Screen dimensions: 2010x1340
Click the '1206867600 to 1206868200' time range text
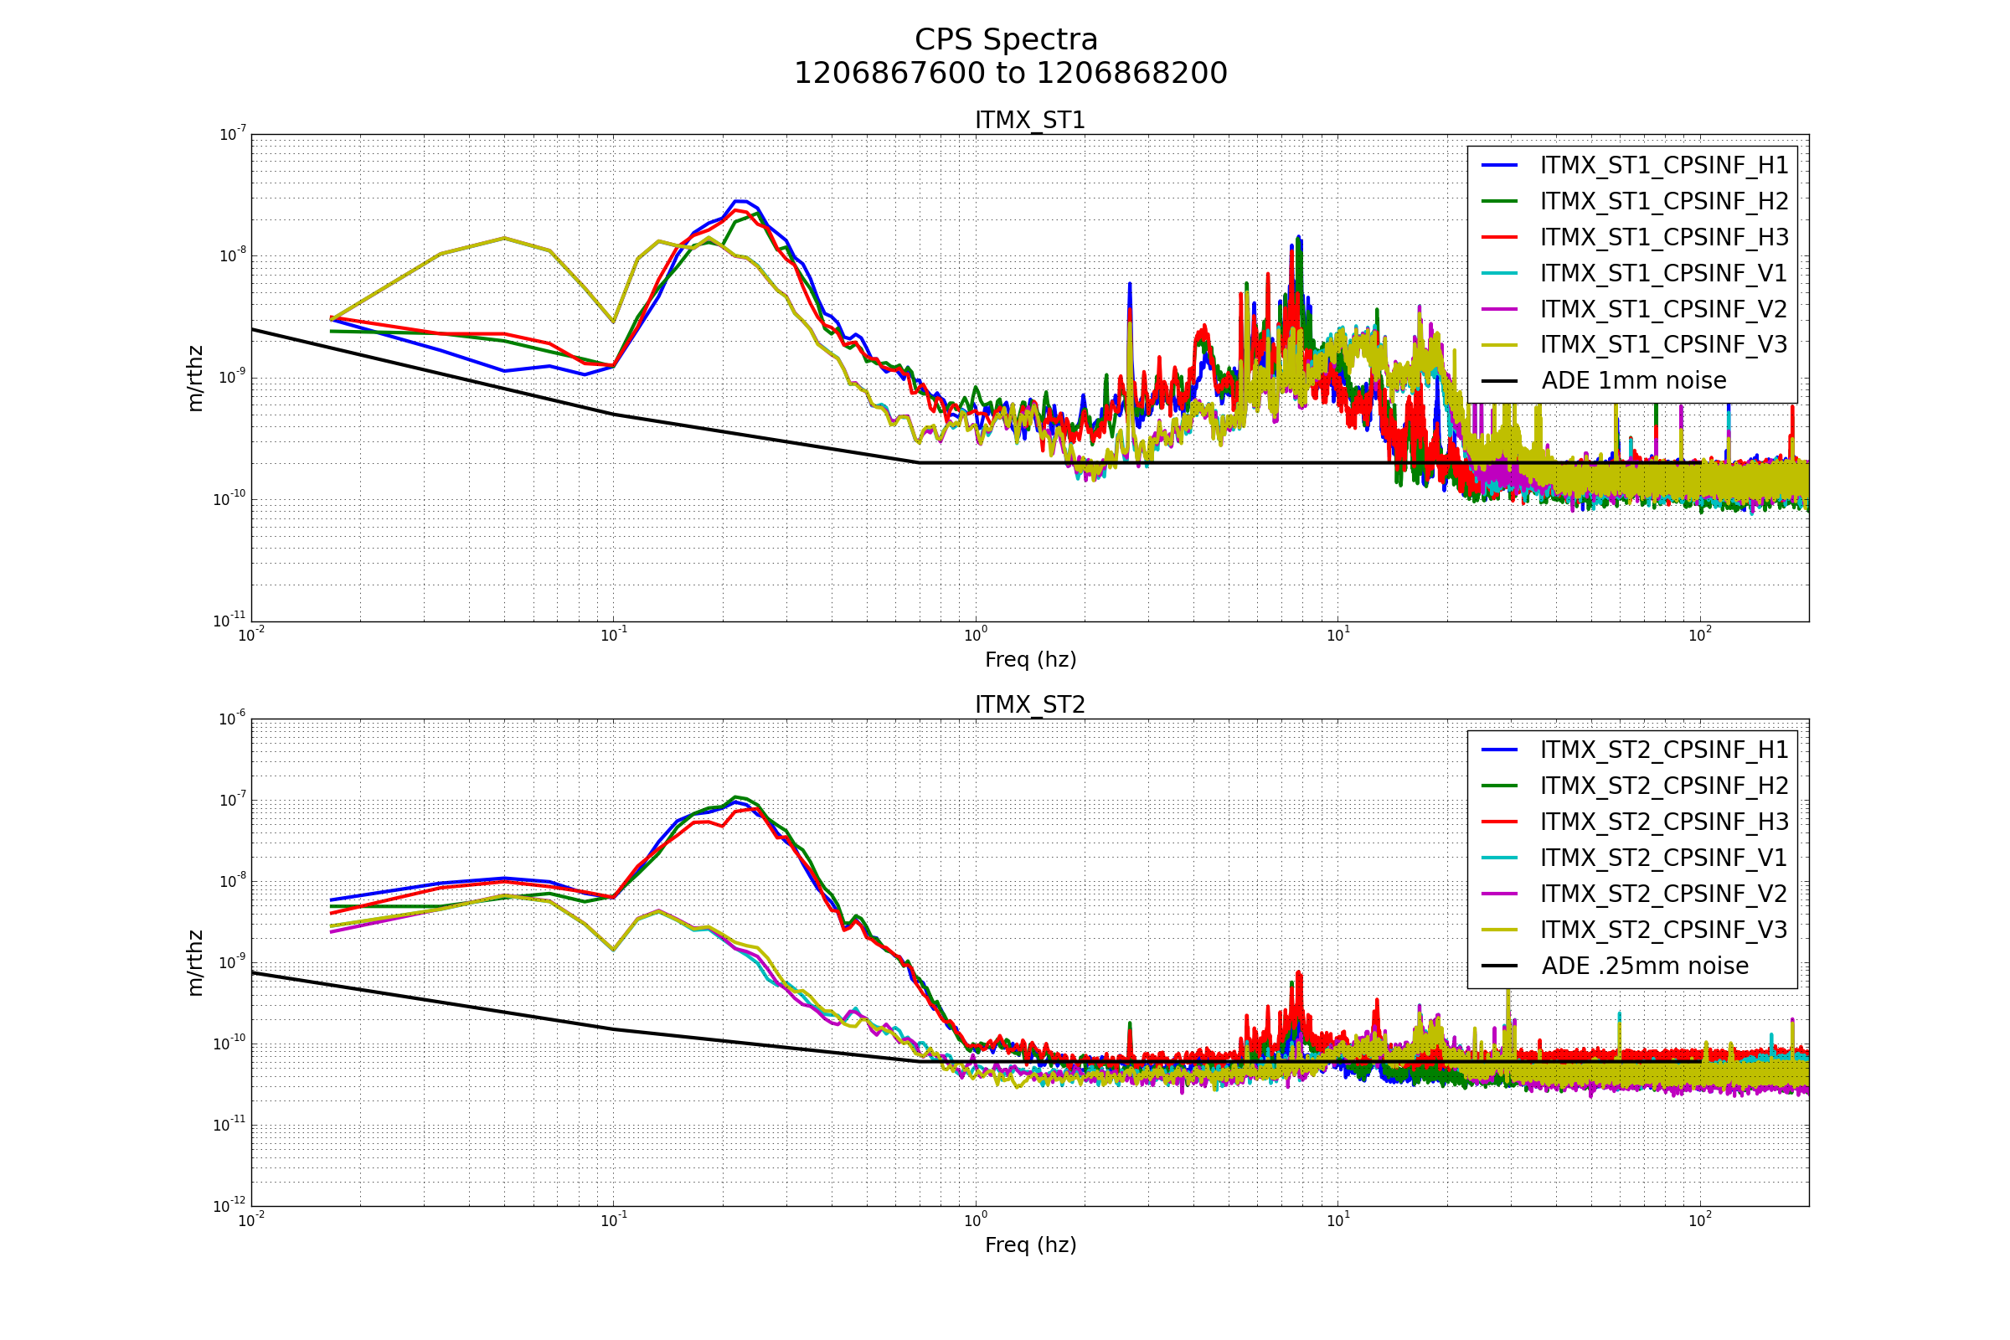1010,74
